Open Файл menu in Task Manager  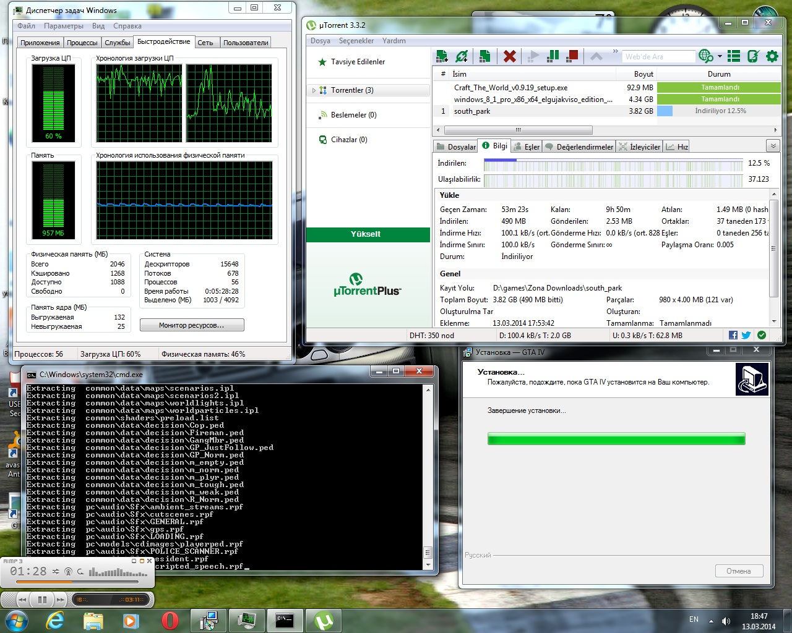click(27, 26)
